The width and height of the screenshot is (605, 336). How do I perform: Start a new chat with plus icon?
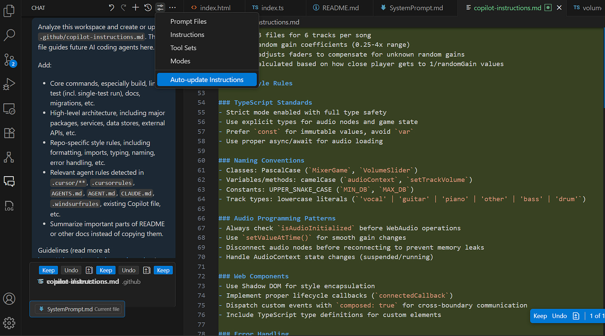(135, 7)
